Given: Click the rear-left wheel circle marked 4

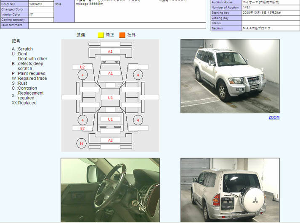Looking at the screenshot, I should [x=82, y=120].
